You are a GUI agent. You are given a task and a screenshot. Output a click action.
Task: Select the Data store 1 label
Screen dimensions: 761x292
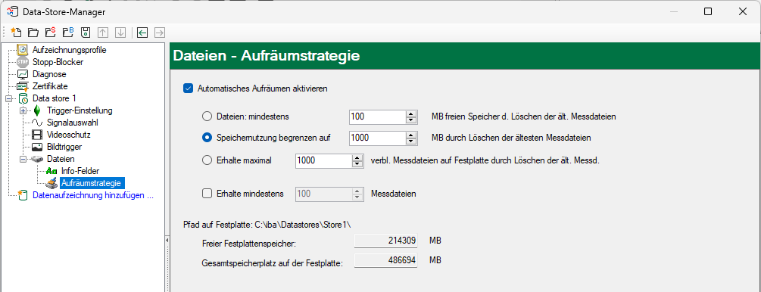[x=55, y=98]
